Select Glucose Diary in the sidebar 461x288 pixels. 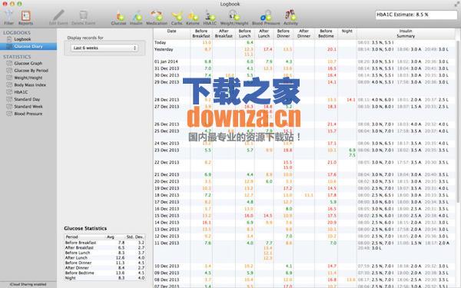(x=28, y=46)
